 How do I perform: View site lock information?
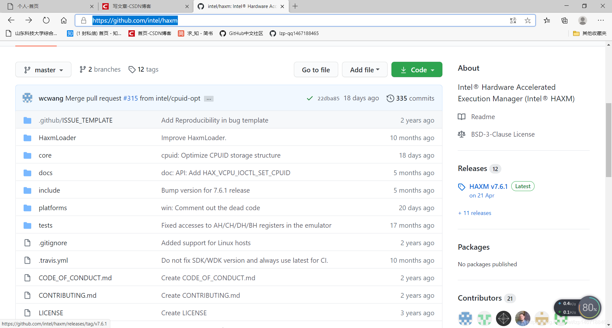point(84,20)
